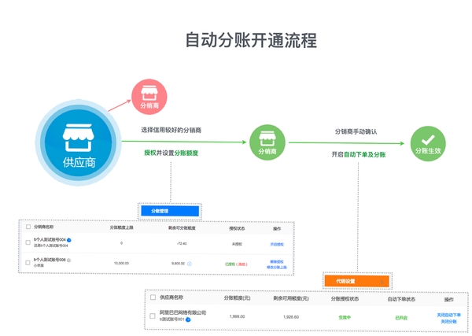Click the 剩余可分账额度 column header

click(182, 228)
